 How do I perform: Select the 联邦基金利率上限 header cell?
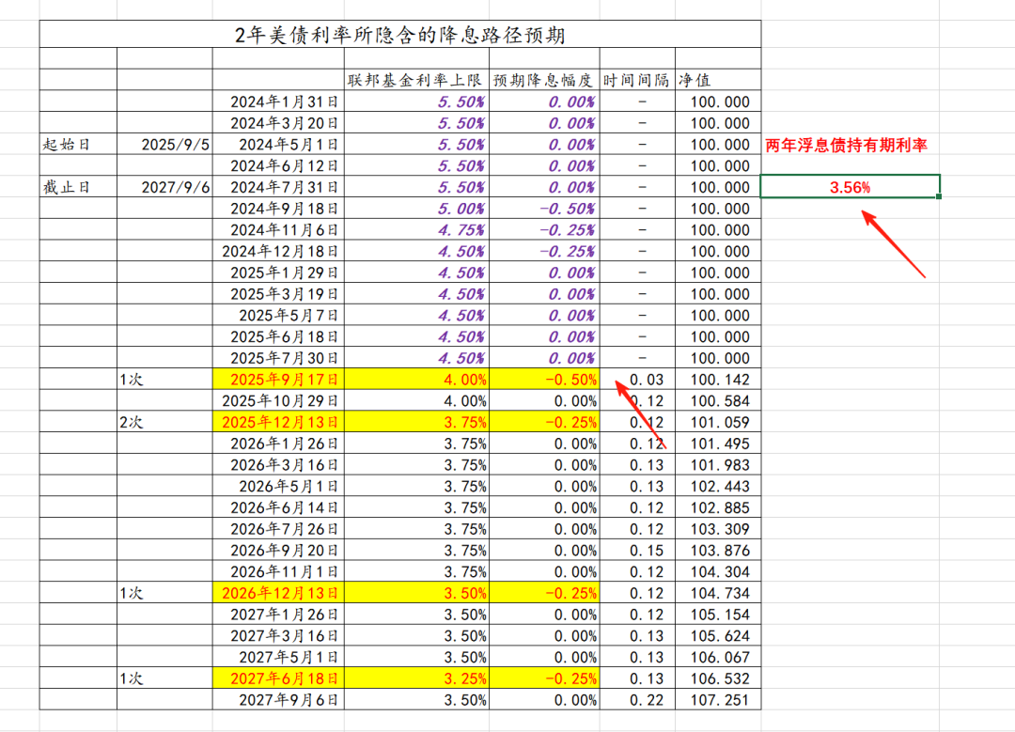point(416,81)
